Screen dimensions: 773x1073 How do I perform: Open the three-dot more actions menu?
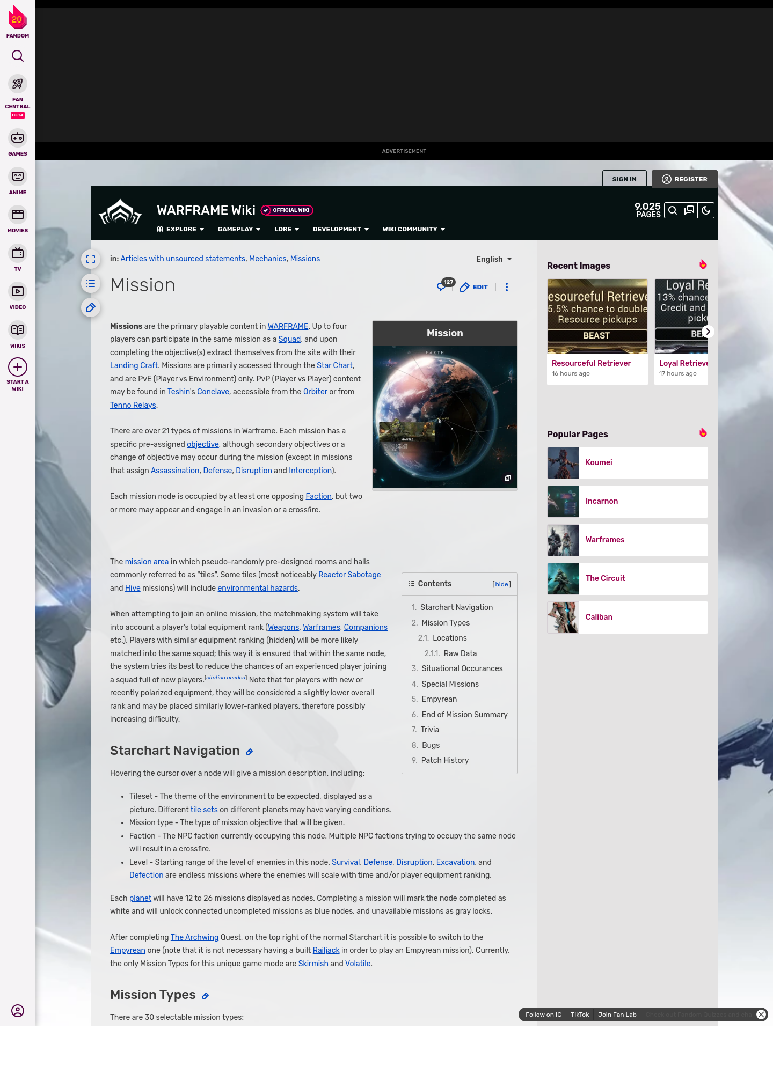coord(507,287)
